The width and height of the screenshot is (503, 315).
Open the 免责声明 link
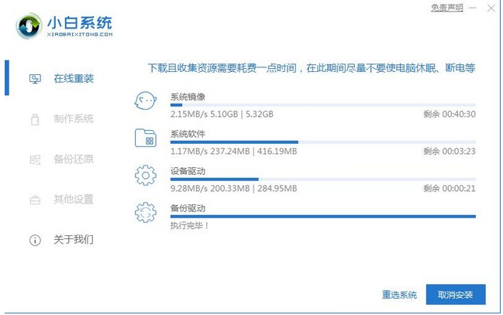click(x=446, y=8)
